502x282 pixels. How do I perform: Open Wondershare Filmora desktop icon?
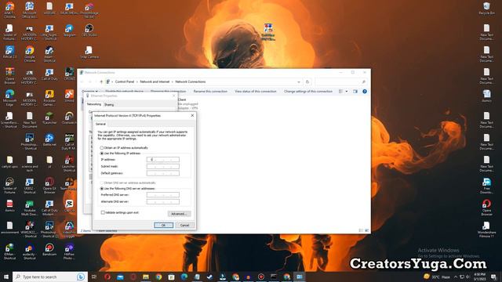click(x=486, y=230)
